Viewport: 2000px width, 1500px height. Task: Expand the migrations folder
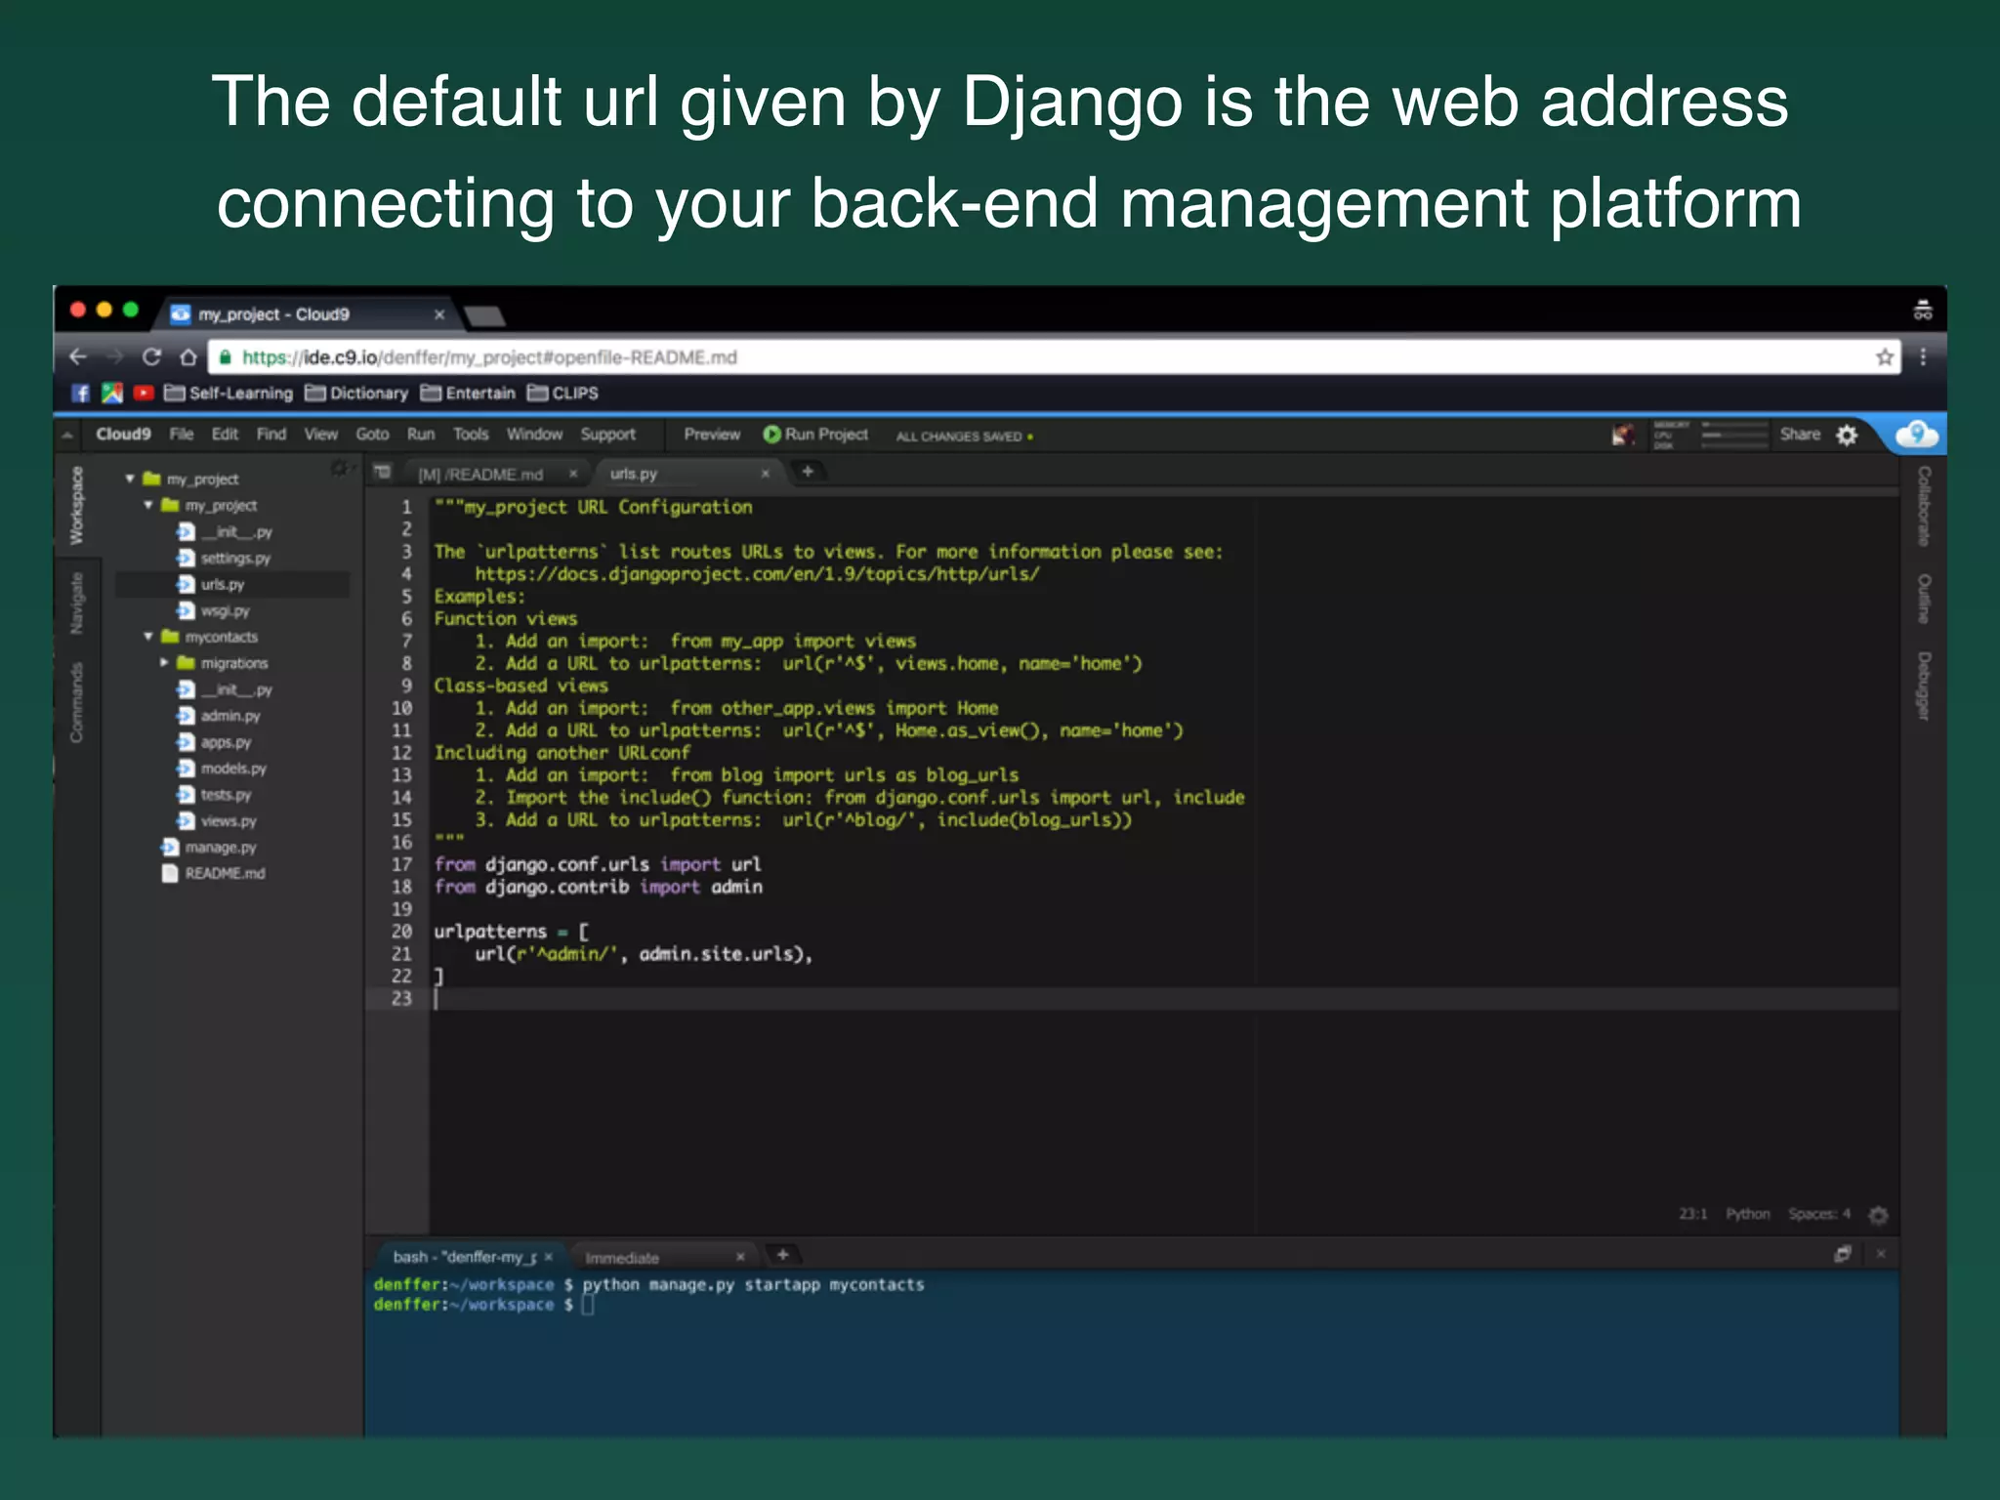(164, 663)
